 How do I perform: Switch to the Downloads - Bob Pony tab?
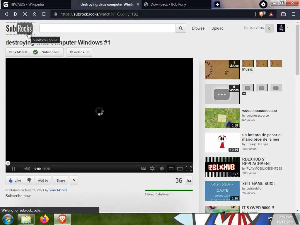176,4
